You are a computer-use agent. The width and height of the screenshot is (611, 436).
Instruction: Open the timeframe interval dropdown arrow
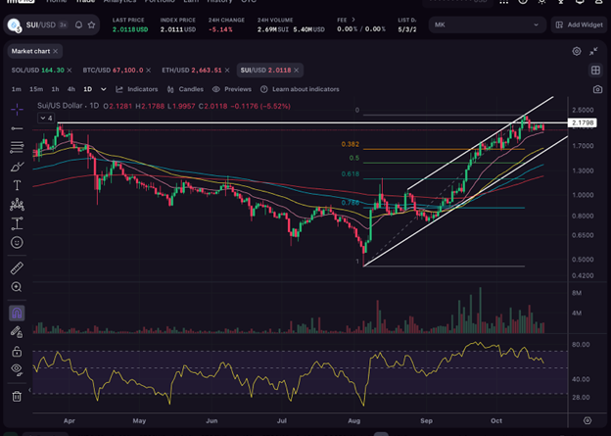tap(102, 89)
